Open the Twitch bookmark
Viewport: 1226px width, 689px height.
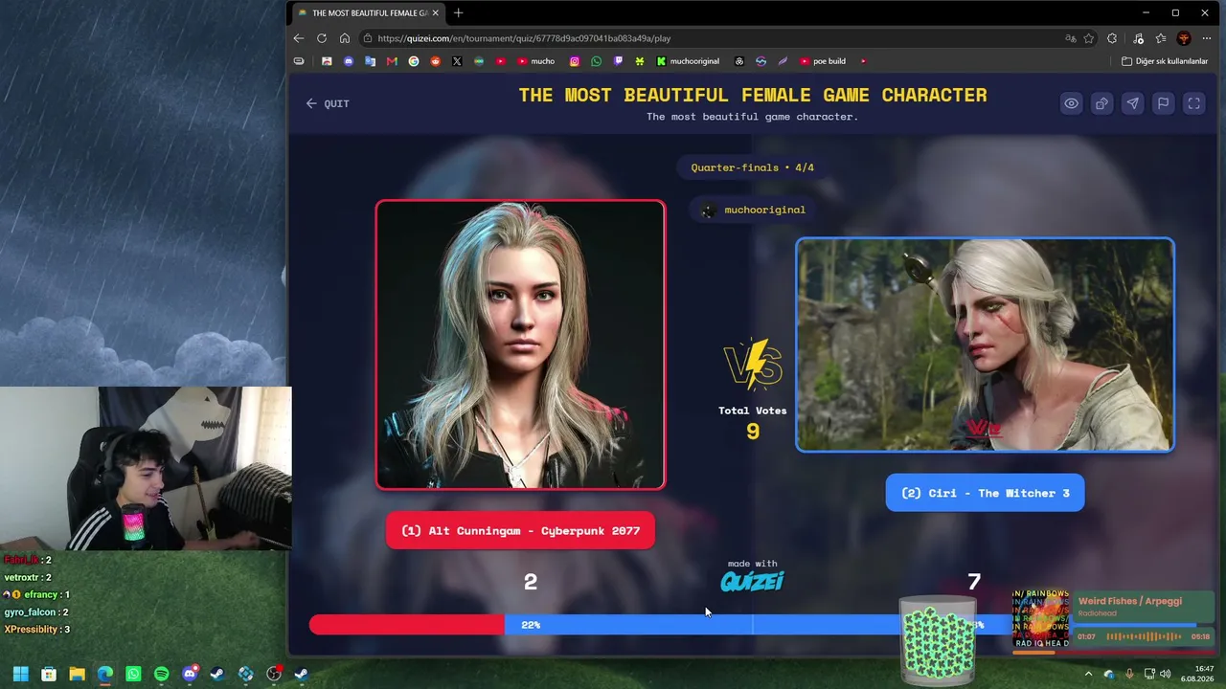point(618,61)
